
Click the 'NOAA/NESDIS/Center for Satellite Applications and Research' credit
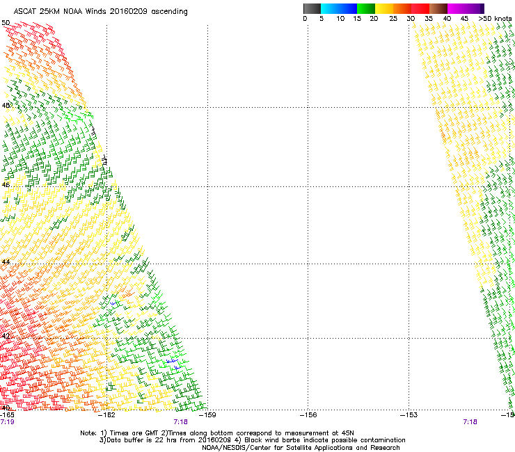(301, 448)
